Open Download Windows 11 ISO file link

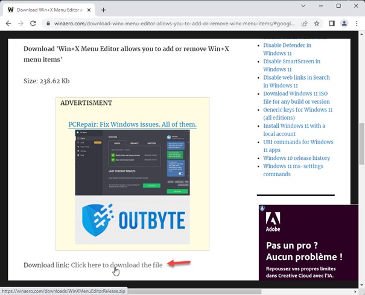(296, 97)
